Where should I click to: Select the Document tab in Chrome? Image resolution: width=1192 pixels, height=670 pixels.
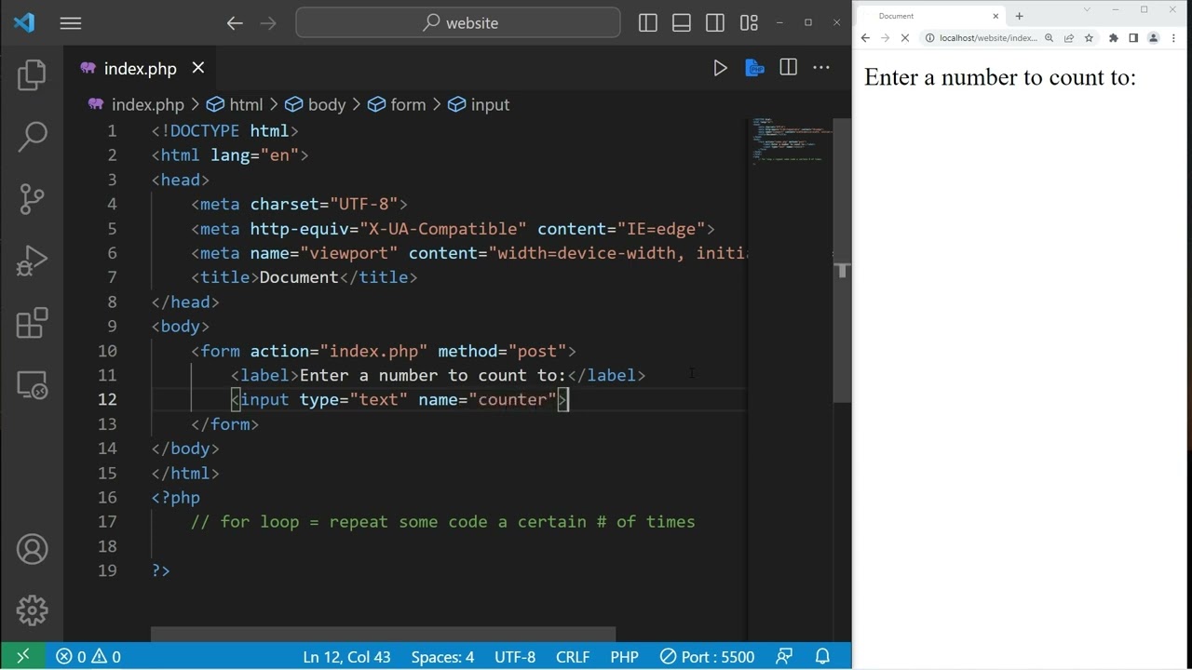(928, 16)
